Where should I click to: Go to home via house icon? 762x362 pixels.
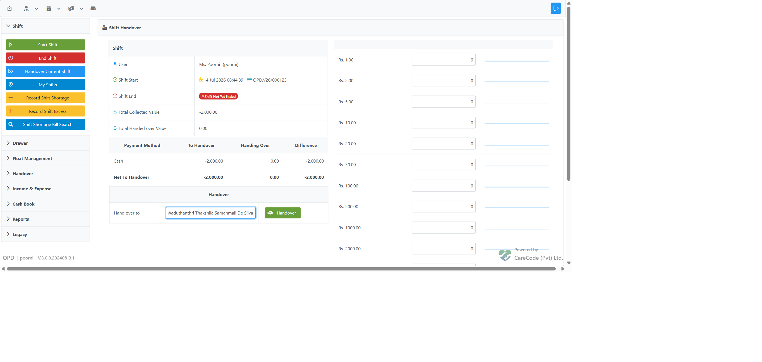[x=9, y=9]
